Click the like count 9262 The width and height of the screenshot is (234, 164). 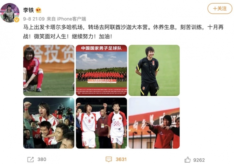[199, 160]
